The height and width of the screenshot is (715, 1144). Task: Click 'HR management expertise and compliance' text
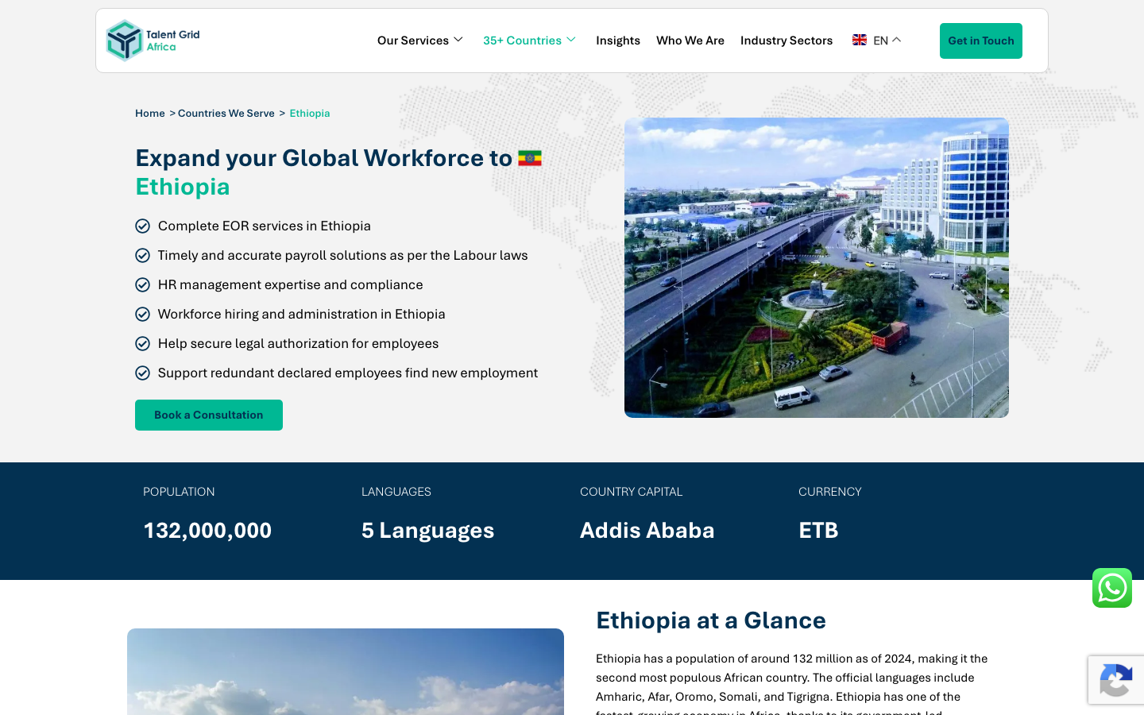coord(291,284)
